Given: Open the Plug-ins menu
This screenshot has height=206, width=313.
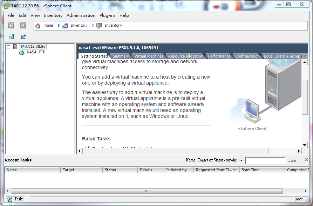Looking at the screenshot, I should pos(107,15).
